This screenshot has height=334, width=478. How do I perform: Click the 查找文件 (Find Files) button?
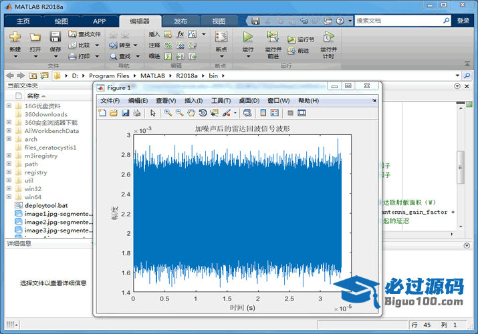point(84,34)
